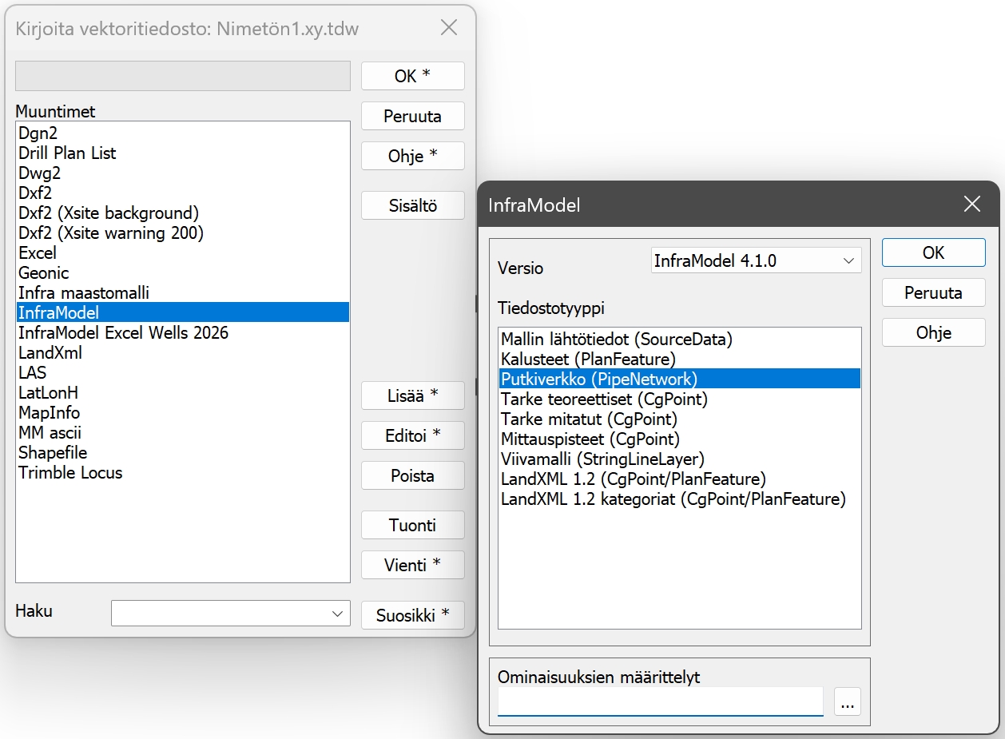This screenshot has width=1005, height=739.
Task: Click OK * in the Kirjoita vektoritiedosto dialog
Action: pos(413,76)
